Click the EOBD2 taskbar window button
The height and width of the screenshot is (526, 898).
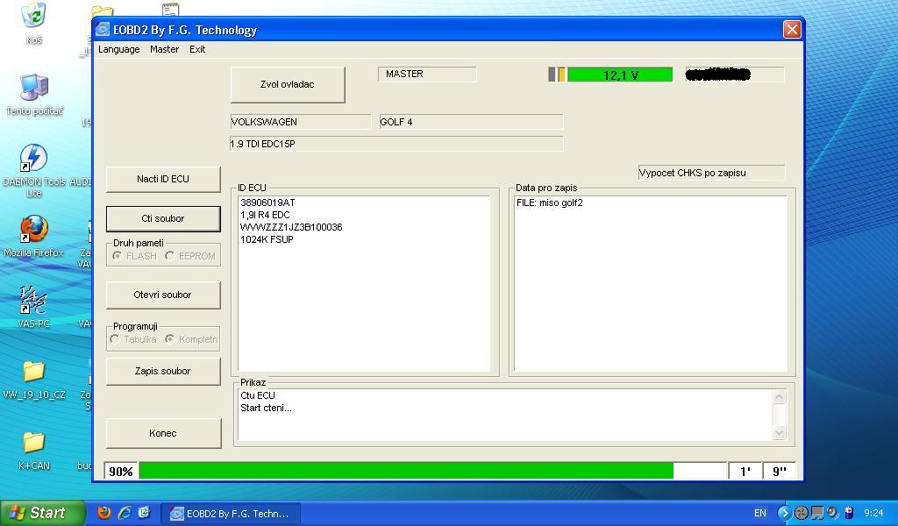pos(230,514)
